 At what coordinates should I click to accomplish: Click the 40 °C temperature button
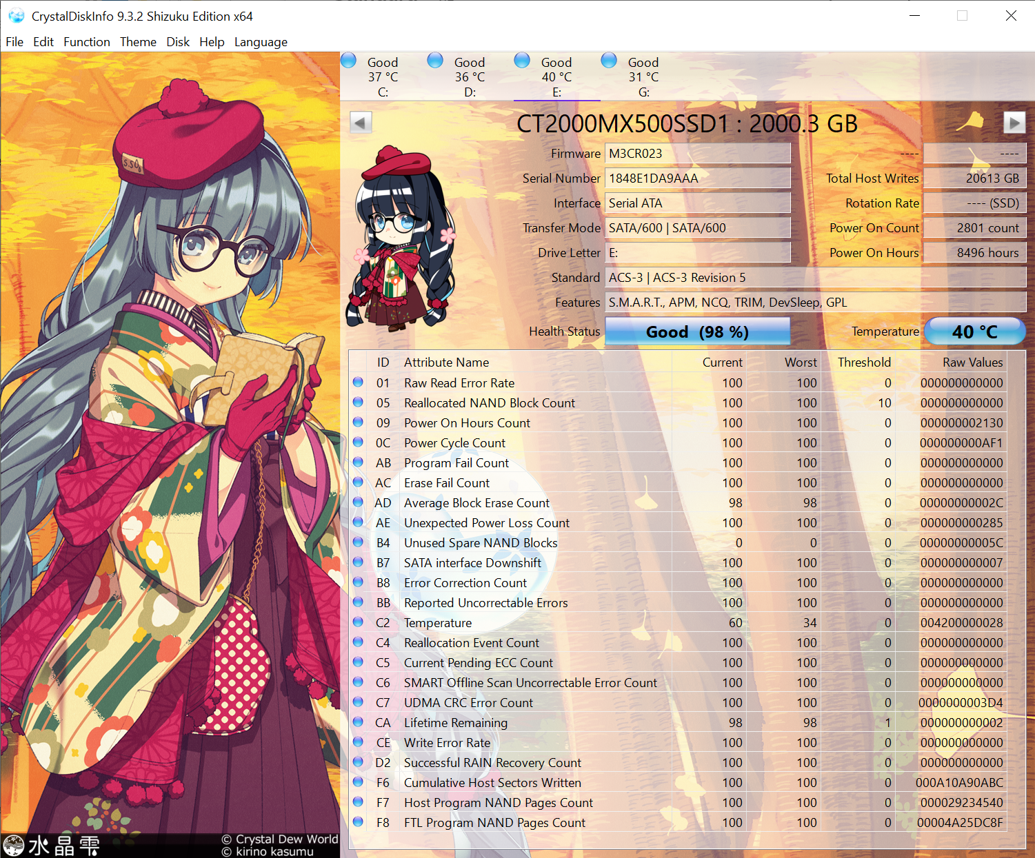click(x=974, y=331)
